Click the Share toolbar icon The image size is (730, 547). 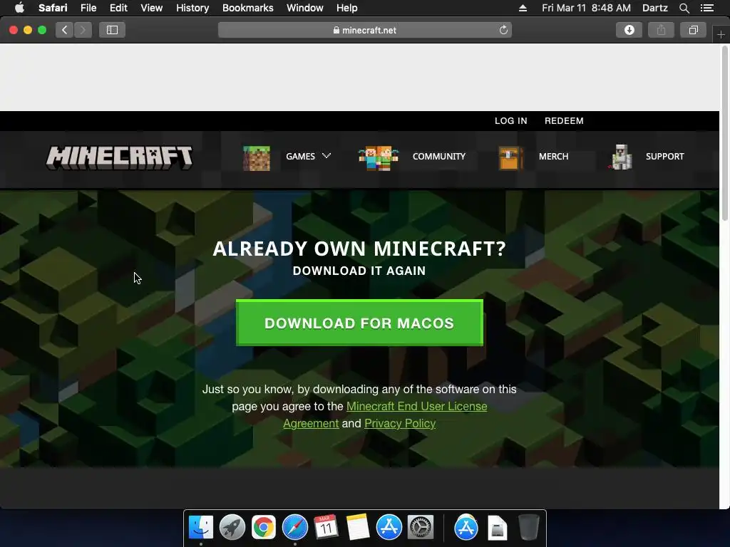click(661, 30)
